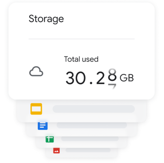Select the green Google Sheets icon

[50, 139]
